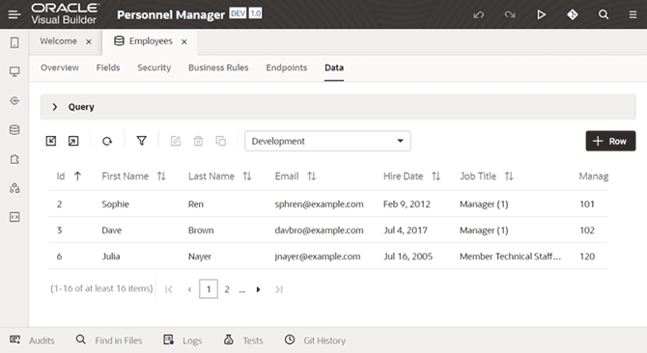Add a new Row
Image resolution: width=647 pixels, height=353 pixels.
coord(610,141)
